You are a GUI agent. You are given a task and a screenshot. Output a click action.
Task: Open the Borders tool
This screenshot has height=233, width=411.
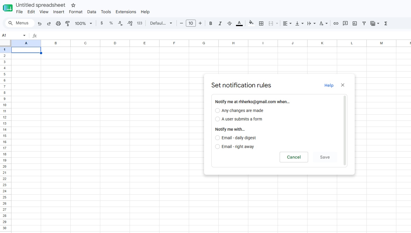261,23
